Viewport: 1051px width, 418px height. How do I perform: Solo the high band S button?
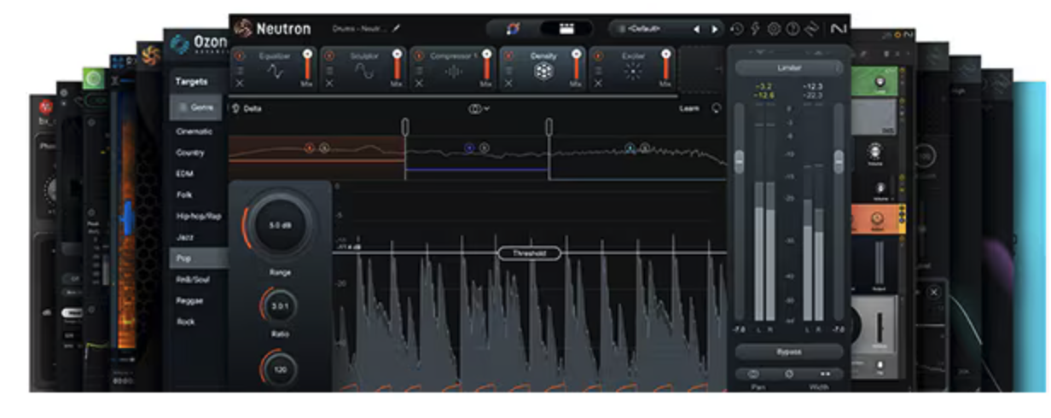pyautogui.click(x=645, y=148)
